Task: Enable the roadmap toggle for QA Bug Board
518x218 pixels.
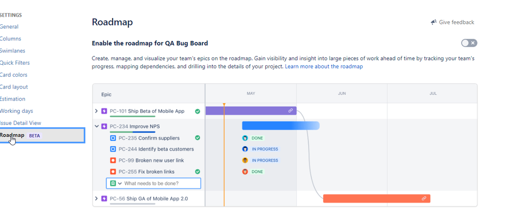Action: [x=469, y=43]
